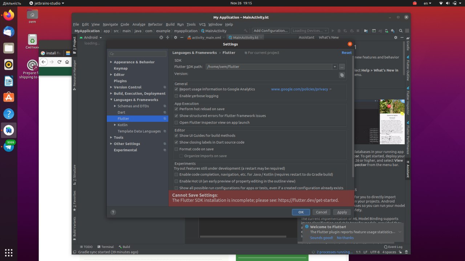This screenshot has width=465, height=261.
Task: Open the Build tool window
Action: pos(124,247)
